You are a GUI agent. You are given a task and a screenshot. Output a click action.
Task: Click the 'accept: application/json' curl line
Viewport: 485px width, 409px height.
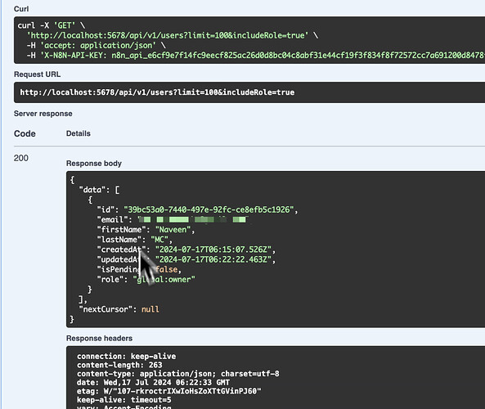(x=96, y=46)
